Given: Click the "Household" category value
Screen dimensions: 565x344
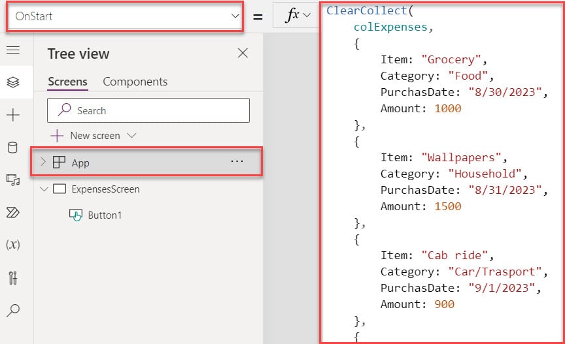Looking at the screenshot, I should point(485,174).
